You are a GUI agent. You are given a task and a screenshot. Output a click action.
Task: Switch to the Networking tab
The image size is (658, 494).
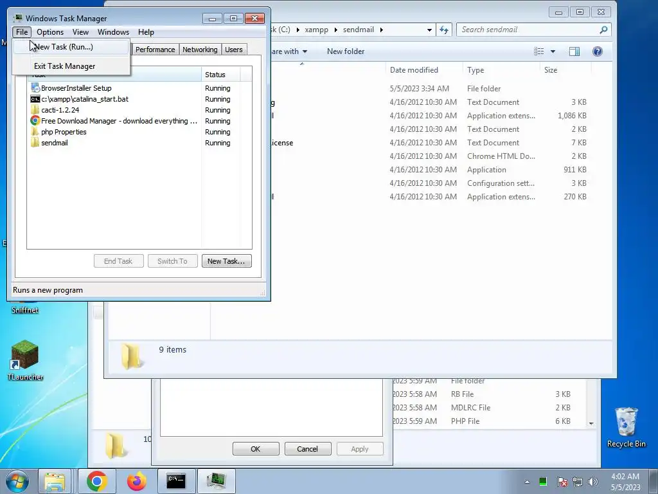(200, 50)
